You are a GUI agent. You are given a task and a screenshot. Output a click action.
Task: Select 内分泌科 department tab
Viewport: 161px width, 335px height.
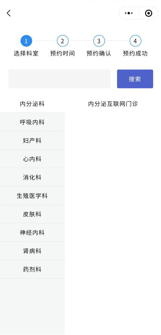(x=32, y=104)
